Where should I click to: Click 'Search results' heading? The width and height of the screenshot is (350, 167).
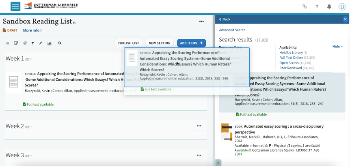coord(235,39)
